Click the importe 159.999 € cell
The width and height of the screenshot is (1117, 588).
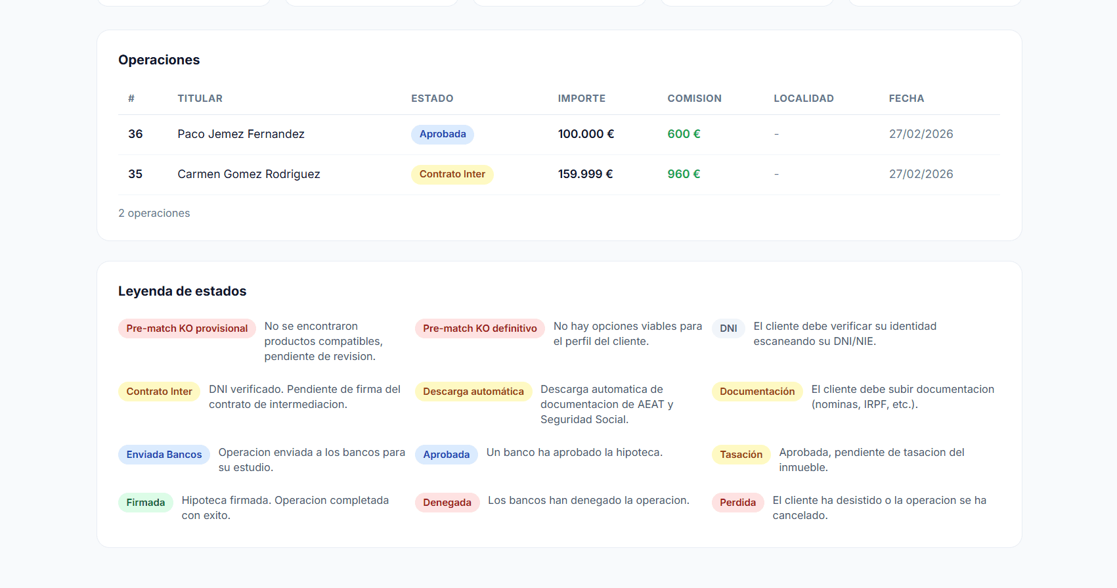coord(585,174)
